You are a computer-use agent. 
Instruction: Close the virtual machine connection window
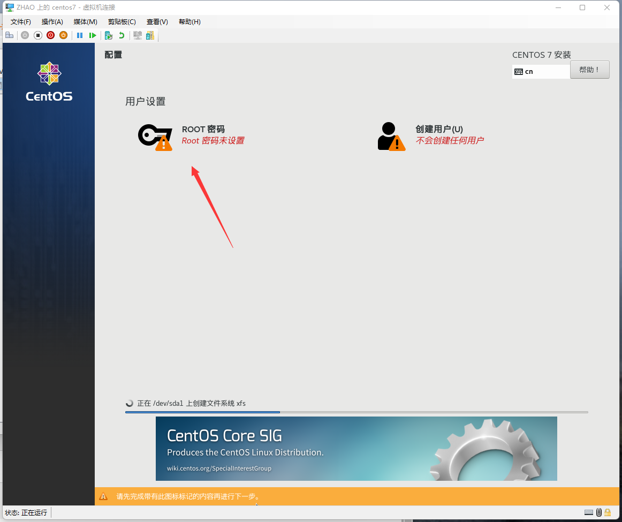point(607,7)
